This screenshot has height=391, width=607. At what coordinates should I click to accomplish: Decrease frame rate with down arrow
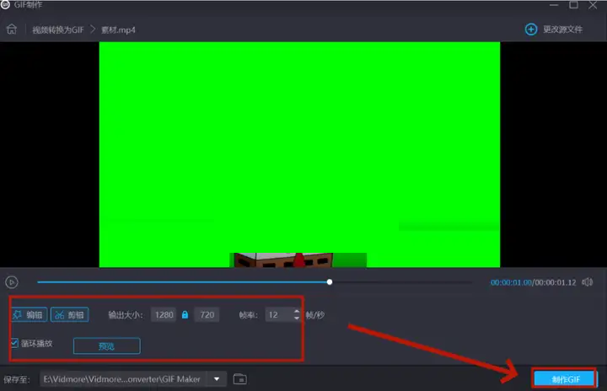297,319
